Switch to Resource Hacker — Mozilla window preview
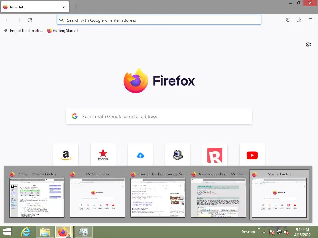 (218, 195)
